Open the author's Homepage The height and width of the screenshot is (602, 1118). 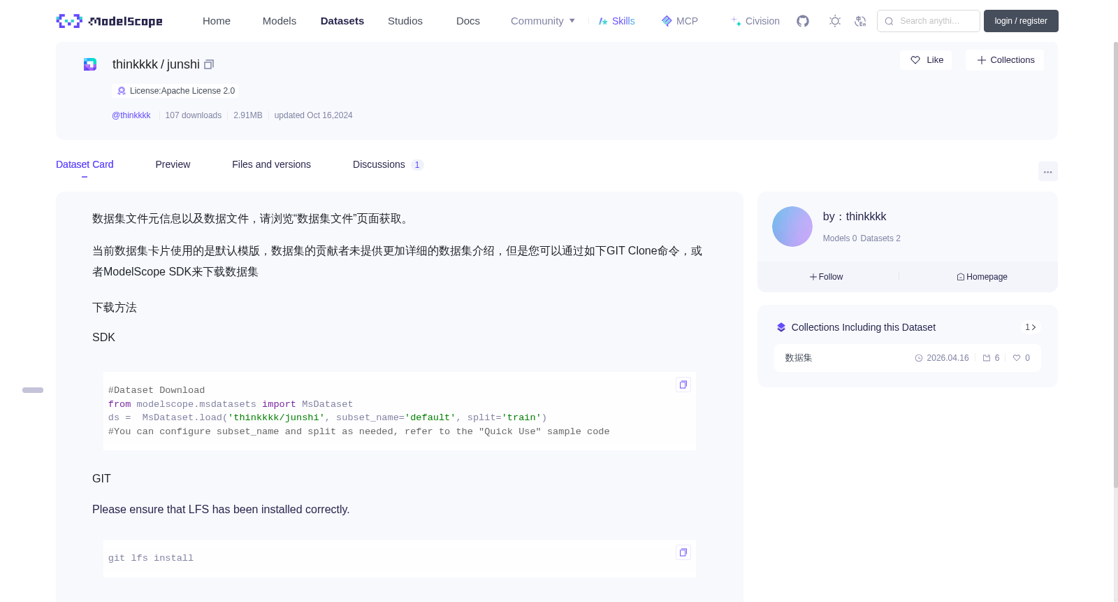click(982, 277)
